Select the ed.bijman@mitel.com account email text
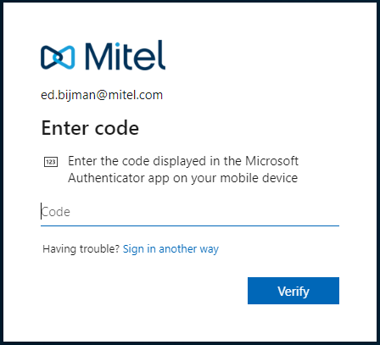This screenshot has height=345, width=380. click(x=102, y=95)
